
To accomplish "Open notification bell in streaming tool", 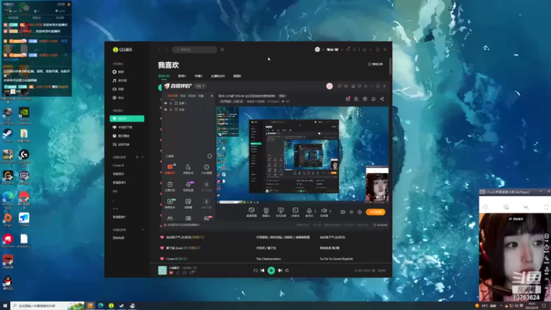I will click(373, 99).
